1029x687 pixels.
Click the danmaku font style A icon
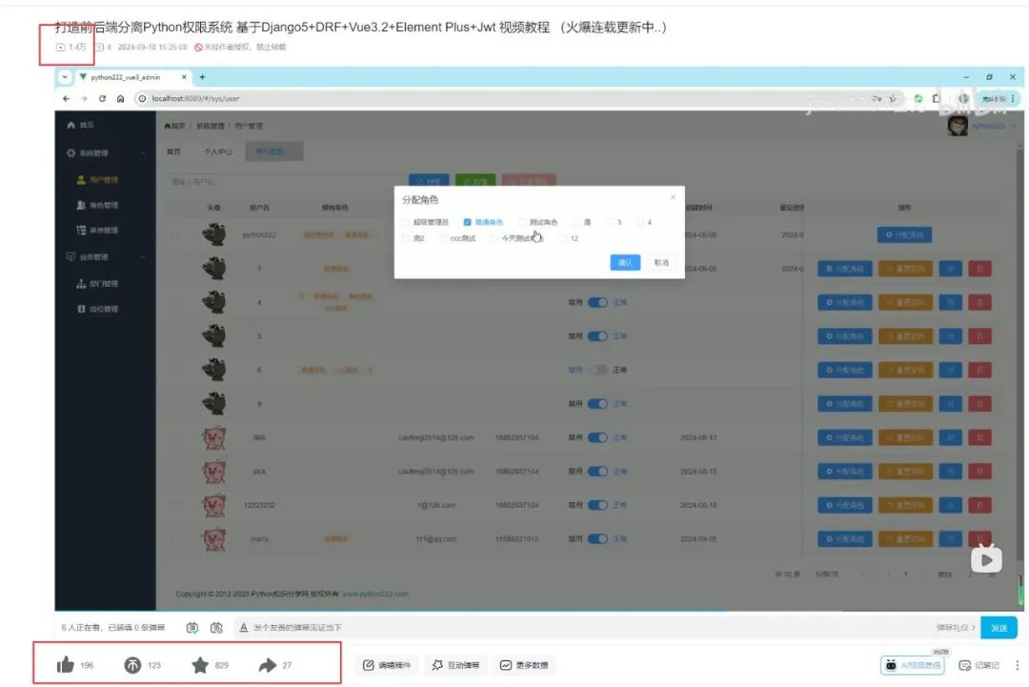click(x=244, y=627)
